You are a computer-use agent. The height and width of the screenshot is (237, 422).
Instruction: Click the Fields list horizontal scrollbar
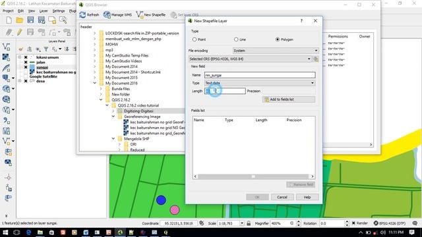click(x=253, y=176)
